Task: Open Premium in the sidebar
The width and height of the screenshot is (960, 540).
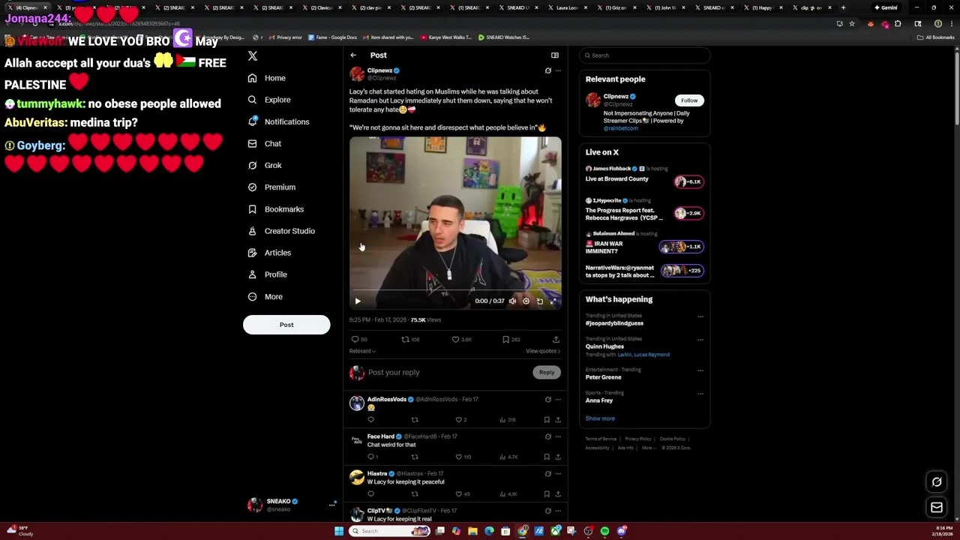Action: [x=271, y=187]
